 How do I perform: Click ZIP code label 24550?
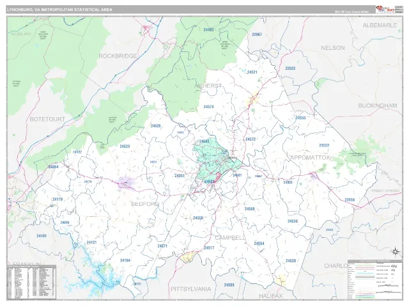(198, 217)
